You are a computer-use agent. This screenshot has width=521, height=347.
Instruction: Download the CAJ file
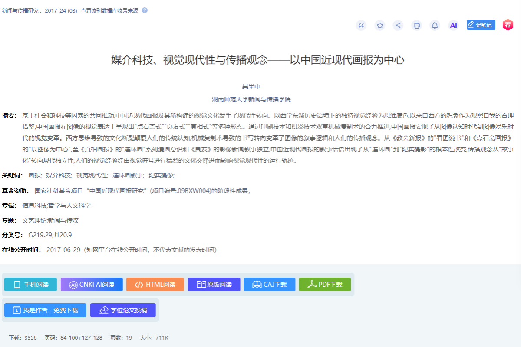pos(269,285)
